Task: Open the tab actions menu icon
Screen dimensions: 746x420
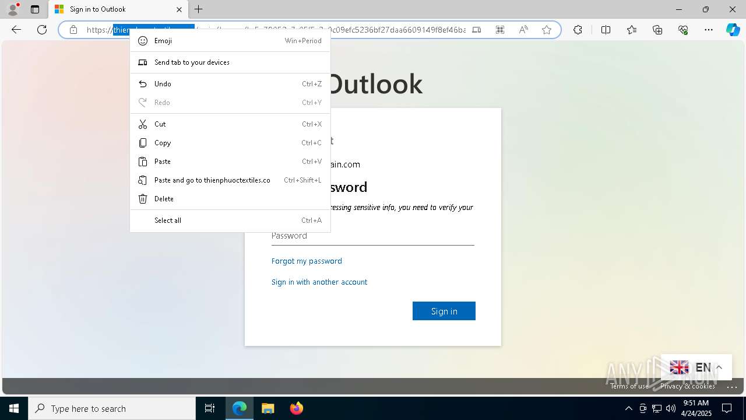Action: click(x=35, y=9)
